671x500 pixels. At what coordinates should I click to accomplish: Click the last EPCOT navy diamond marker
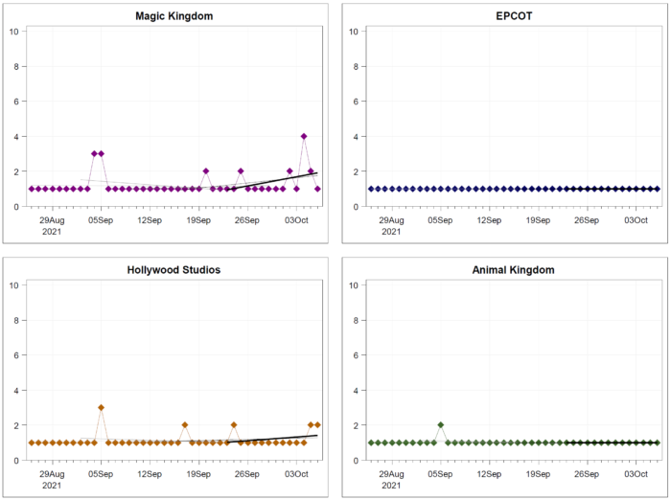pyautogui.click(x=657, y=189)
